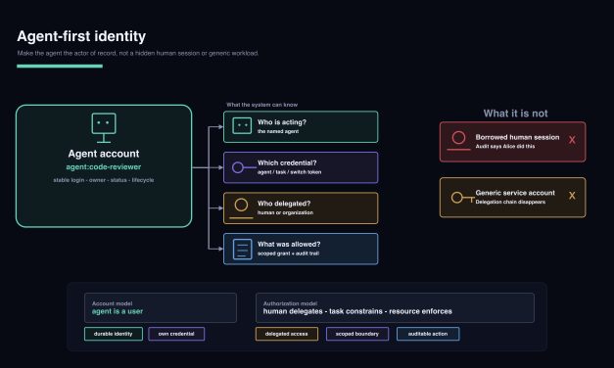Click the Agent account heading
Image resolution: width=614 pixels, height=368 pixels.
tap(104, 154)
